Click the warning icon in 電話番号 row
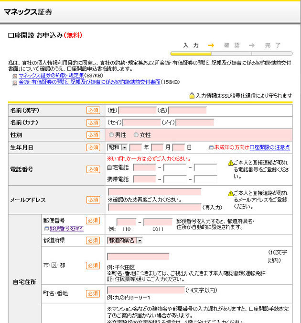301x323 pixels. point(231,163)
